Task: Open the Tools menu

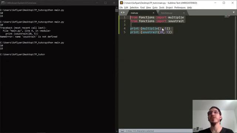Action: pyautogui.click(x=161, y=7)
